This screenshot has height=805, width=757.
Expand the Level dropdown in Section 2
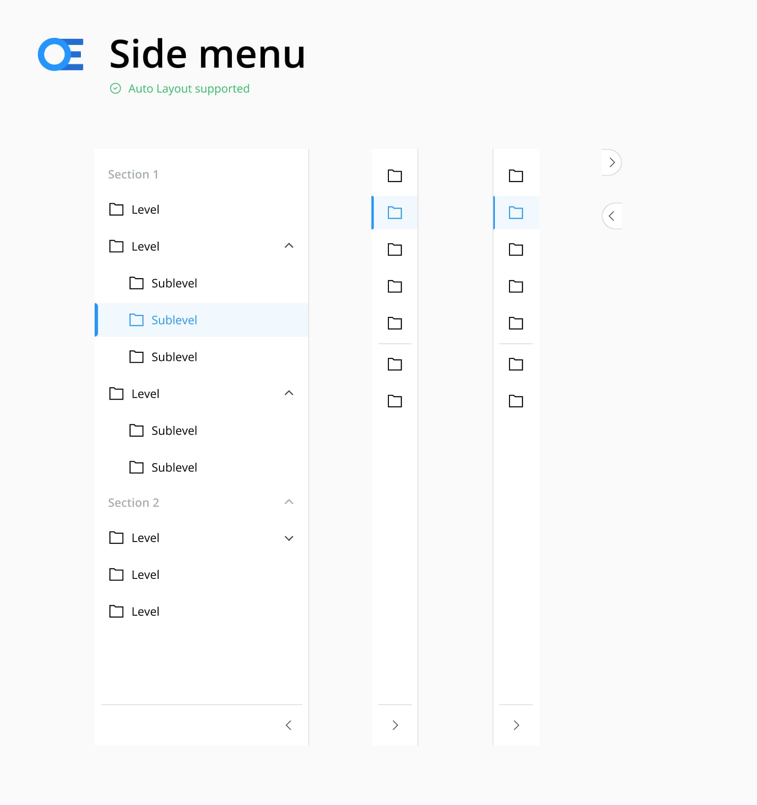click(x=289, y=538)
